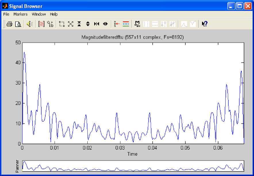Zoom out vertically with the Zoom Out-Y icon
The image size is (254, 176).
pos(88,24)
